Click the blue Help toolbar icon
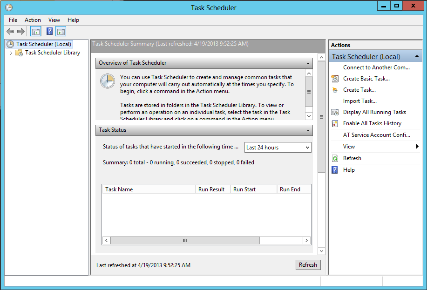The height and width of the screenshot is (290, 427). tap(49, 32)
